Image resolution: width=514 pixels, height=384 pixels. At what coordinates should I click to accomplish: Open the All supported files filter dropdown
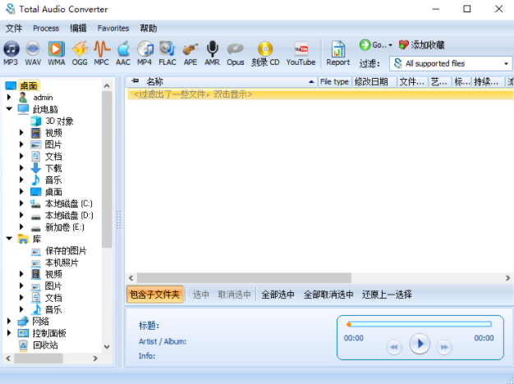[451, 63]
